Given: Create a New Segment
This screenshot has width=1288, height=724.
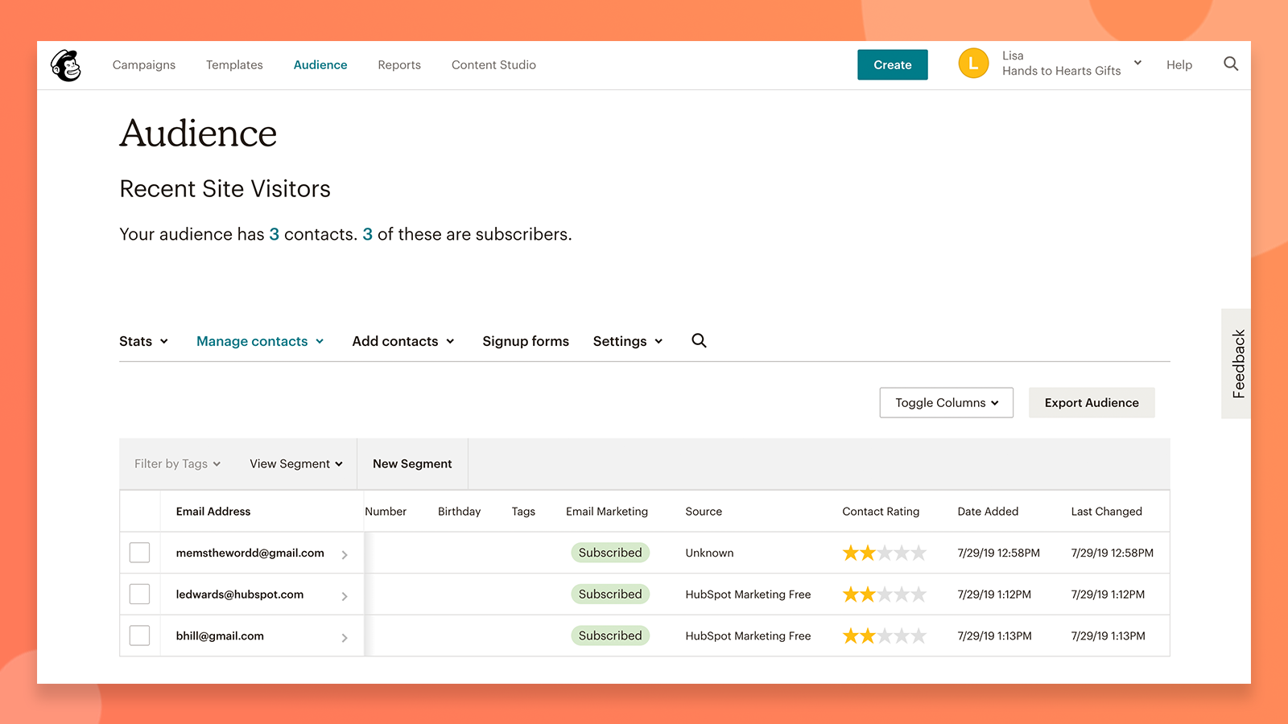Looking at the screenshot, I should click(x=411, y=463).
